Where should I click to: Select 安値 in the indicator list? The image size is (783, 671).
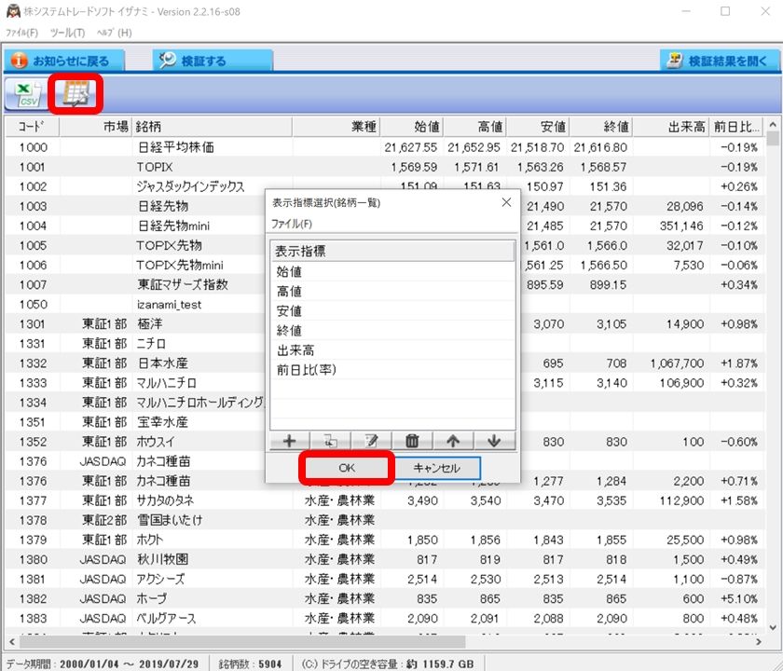(x=392, y=311)
